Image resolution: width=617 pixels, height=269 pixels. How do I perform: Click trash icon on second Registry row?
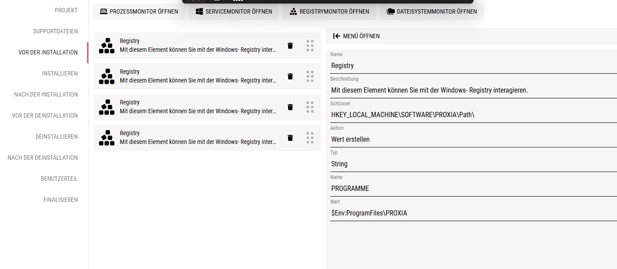click(290, 76)
